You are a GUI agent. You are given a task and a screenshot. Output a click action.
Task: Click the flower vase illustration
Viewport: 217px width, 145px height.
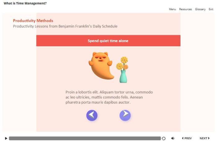122,70
